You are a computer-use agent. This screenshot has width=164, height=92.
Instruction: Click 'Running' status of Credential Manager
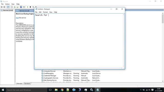(76, 76)
